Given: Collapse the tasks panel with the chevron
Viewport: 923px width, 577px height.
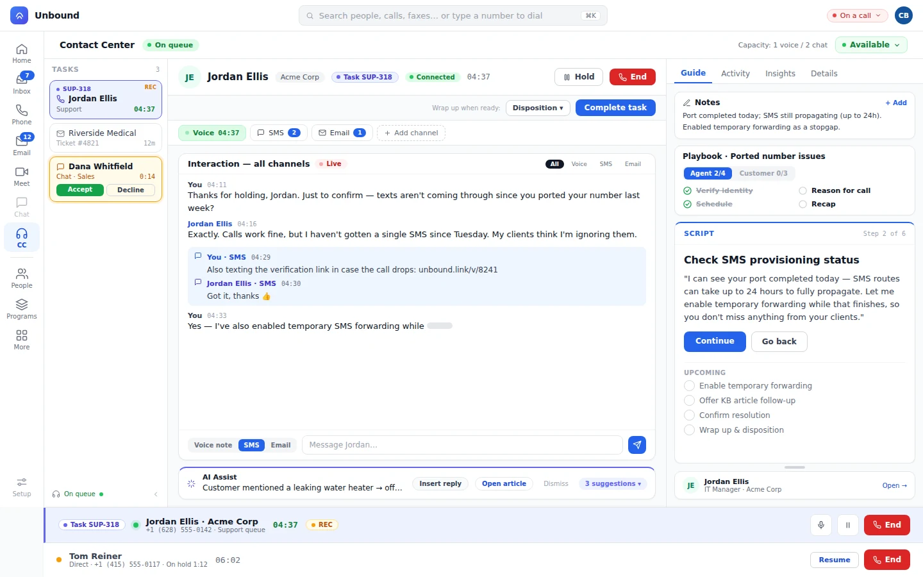Looking at the screenshot, I should tap(156, 494).
